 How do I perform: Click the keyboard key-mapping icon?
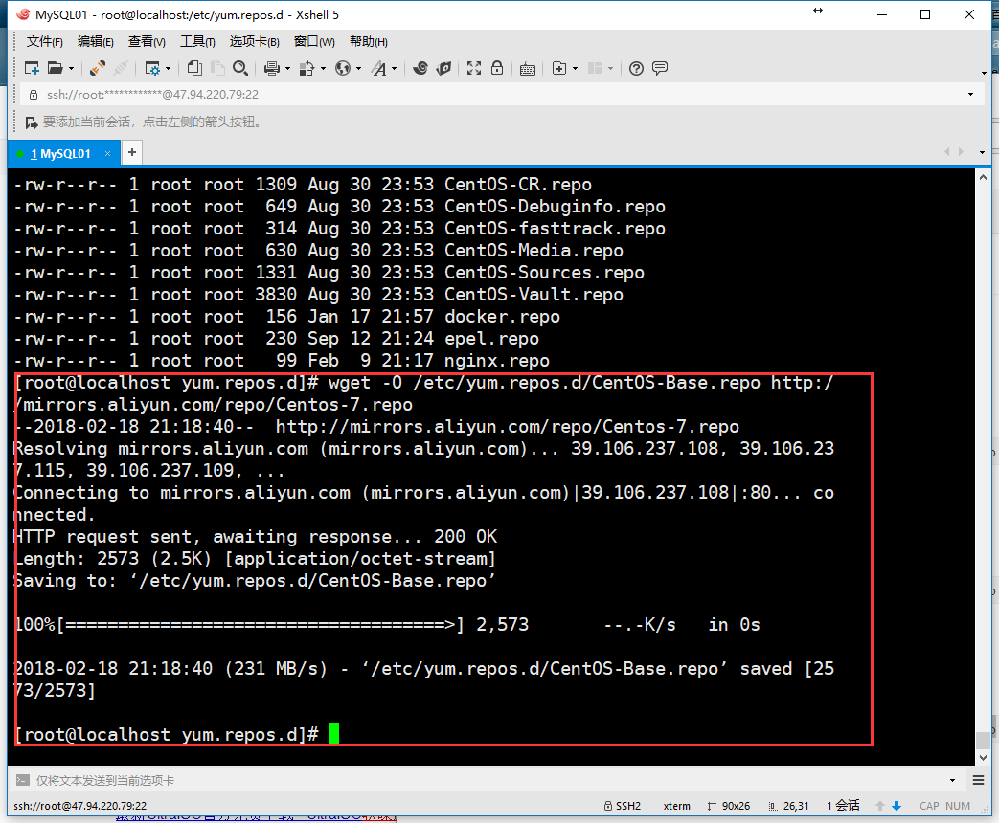click(528, 69)
